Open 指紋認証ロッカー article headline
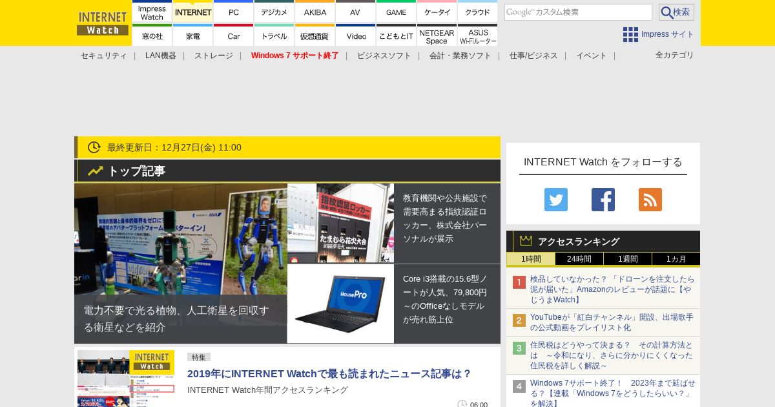Screen dimensions: 775x407 (445, 218)
